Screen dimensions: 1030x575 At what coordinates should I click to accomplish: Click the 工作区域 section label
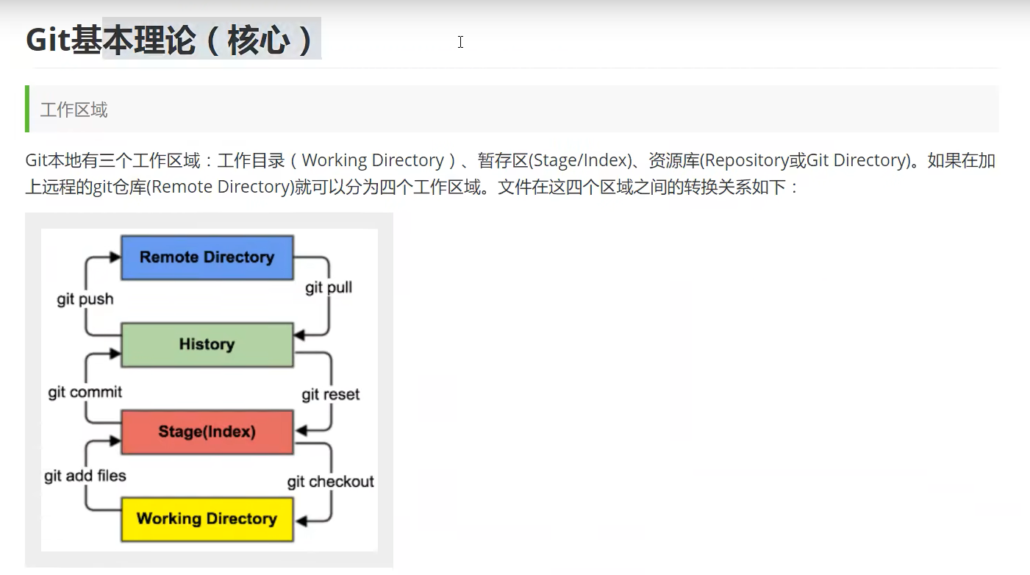(74, 110)
